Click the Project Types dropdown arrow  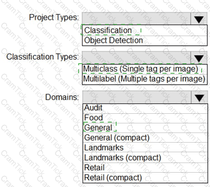tap(199, 19)
